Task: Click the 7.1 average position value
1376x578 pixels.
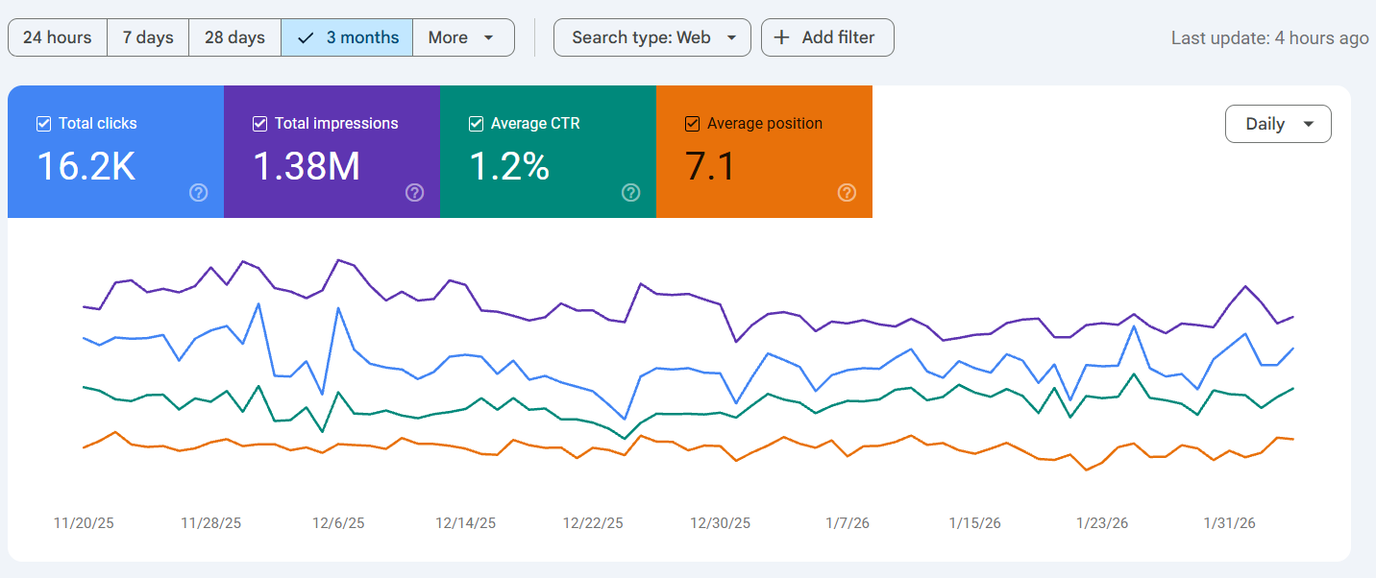Action: click(710, 166)
